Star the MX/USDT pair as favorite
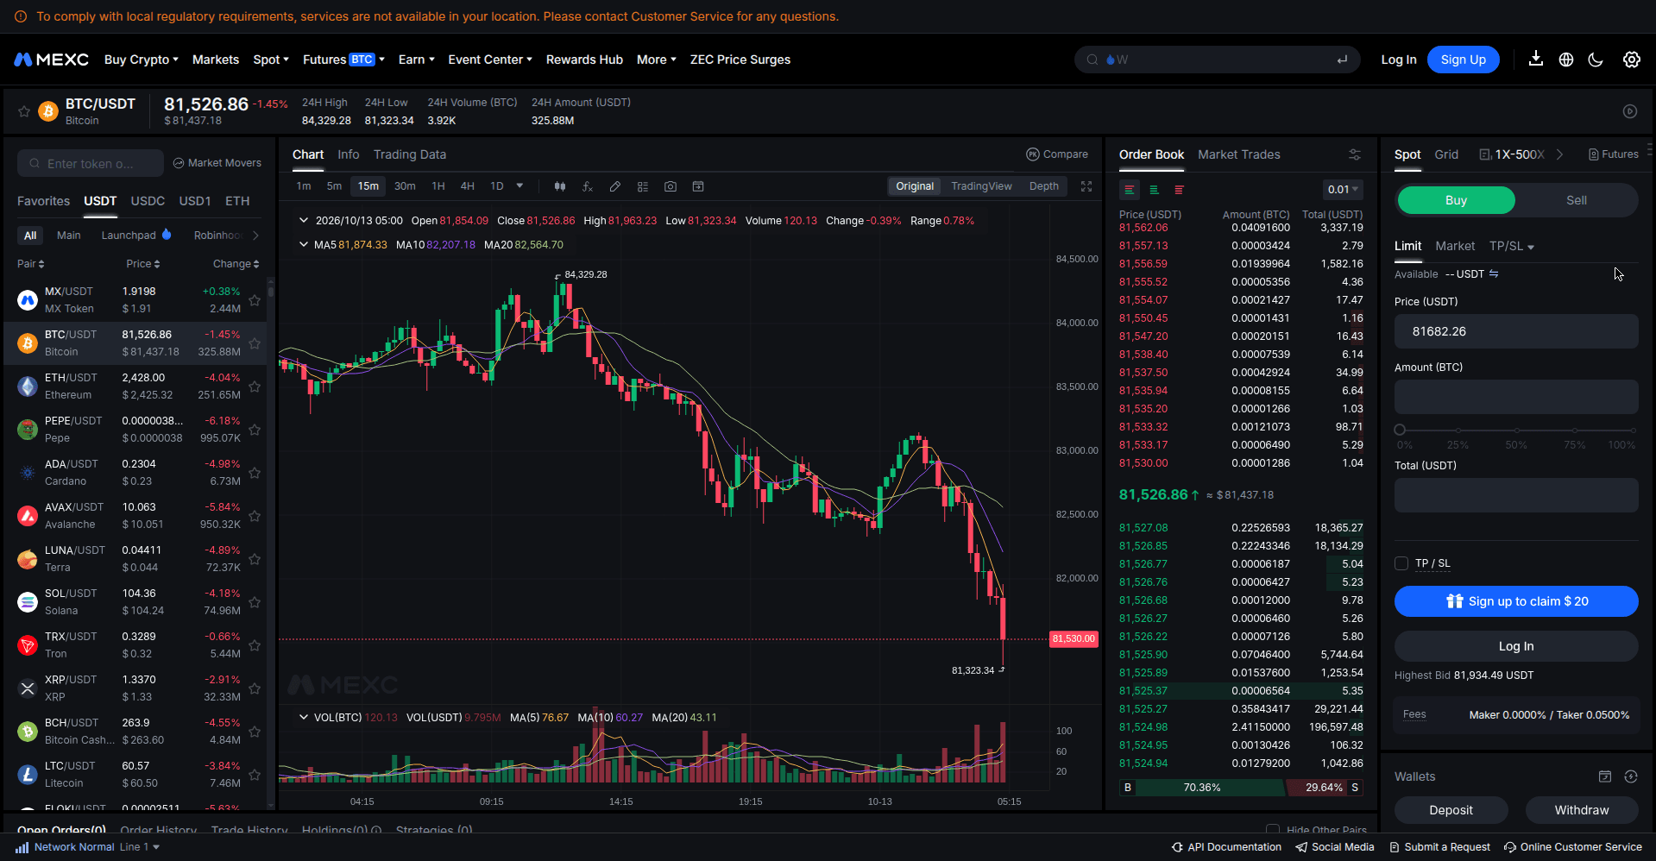This screenshot has height=861, width=1656. click(x=255, y=300)
